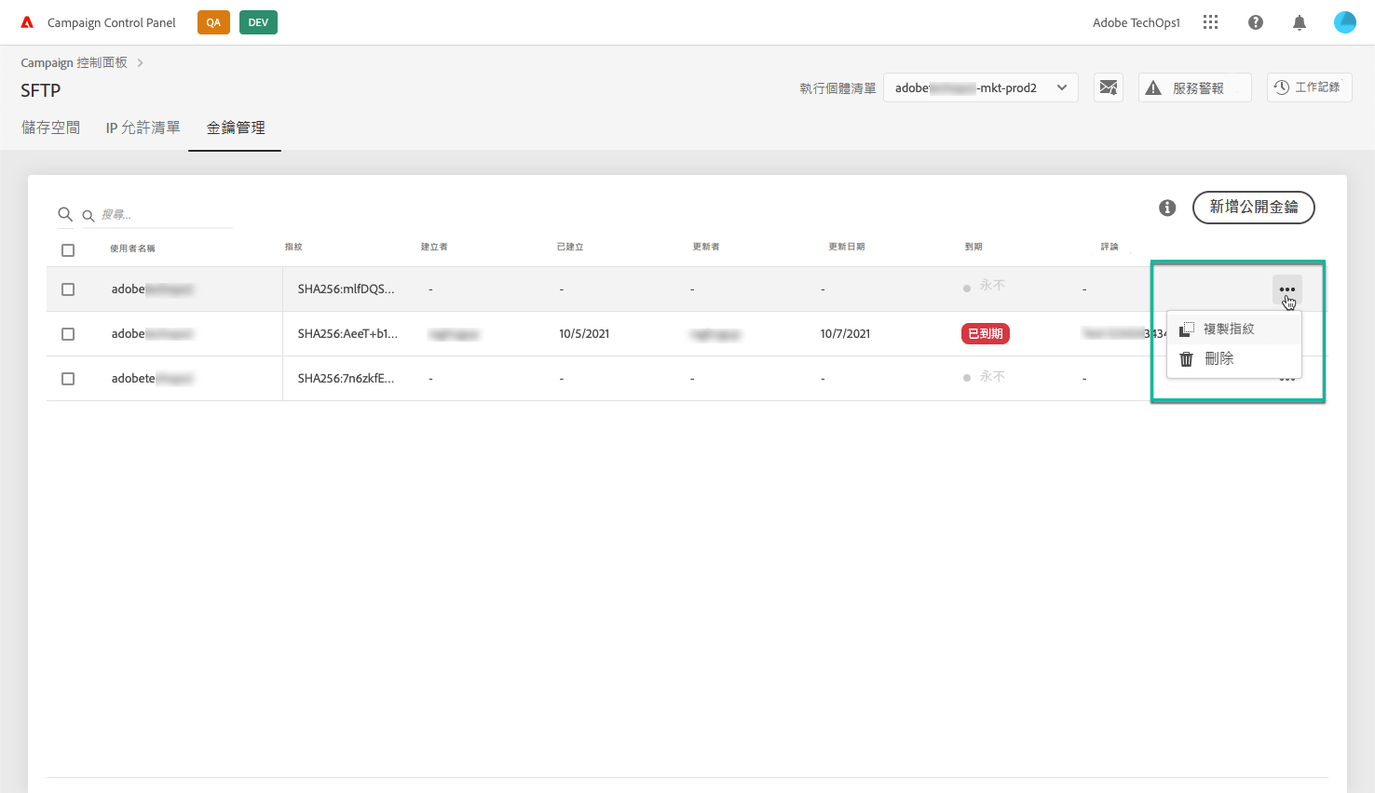The image size is (1375, 793).
Task: Click the 10/7/2021 updated date
Action: [x=845, y=334]
